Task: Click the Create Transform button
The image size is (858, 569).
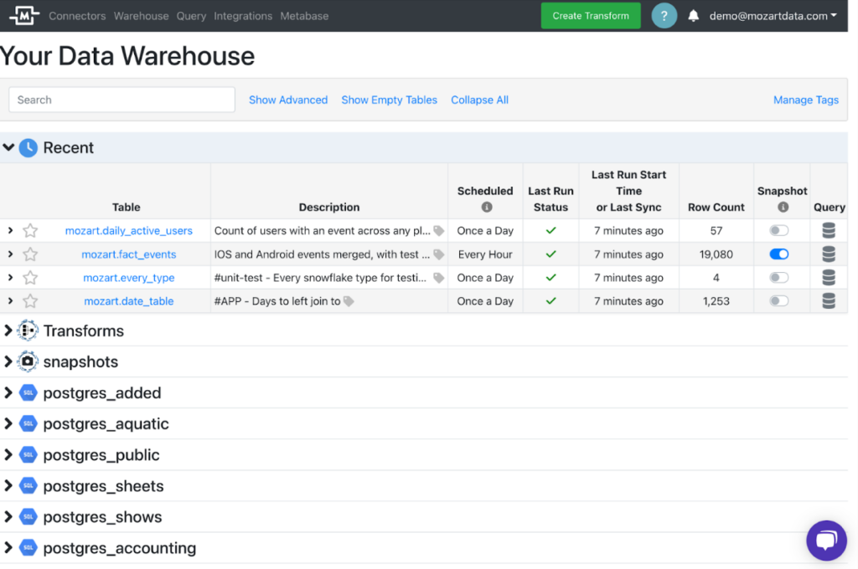Action: coord(591,16)
